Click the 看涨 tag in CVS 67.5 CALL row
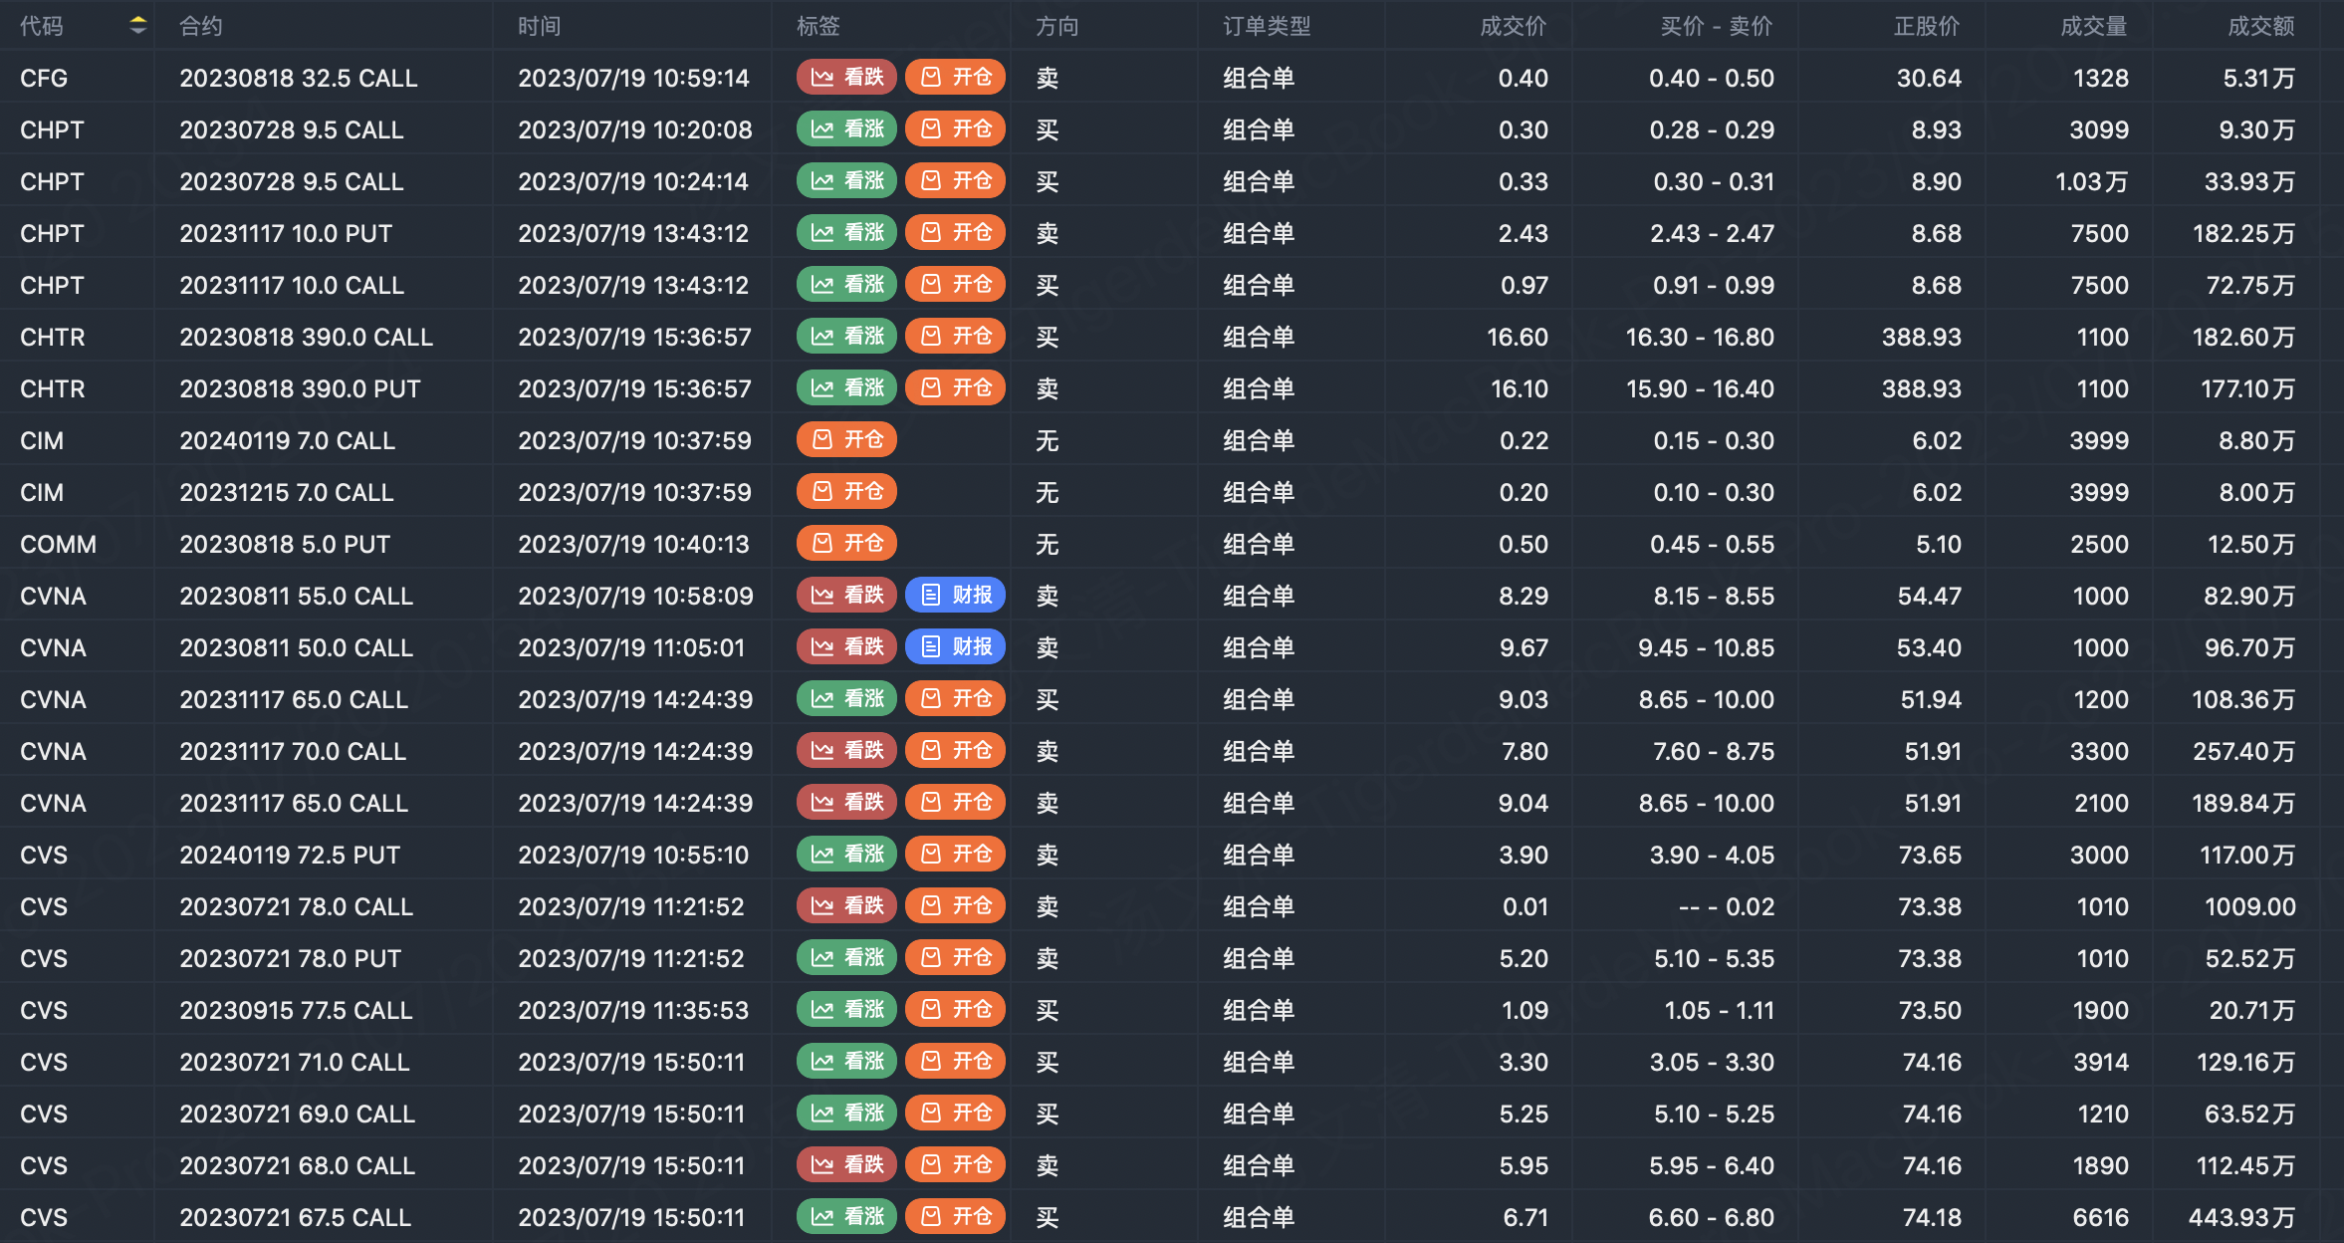The image size is (2344, 1243). (846, 1217)
